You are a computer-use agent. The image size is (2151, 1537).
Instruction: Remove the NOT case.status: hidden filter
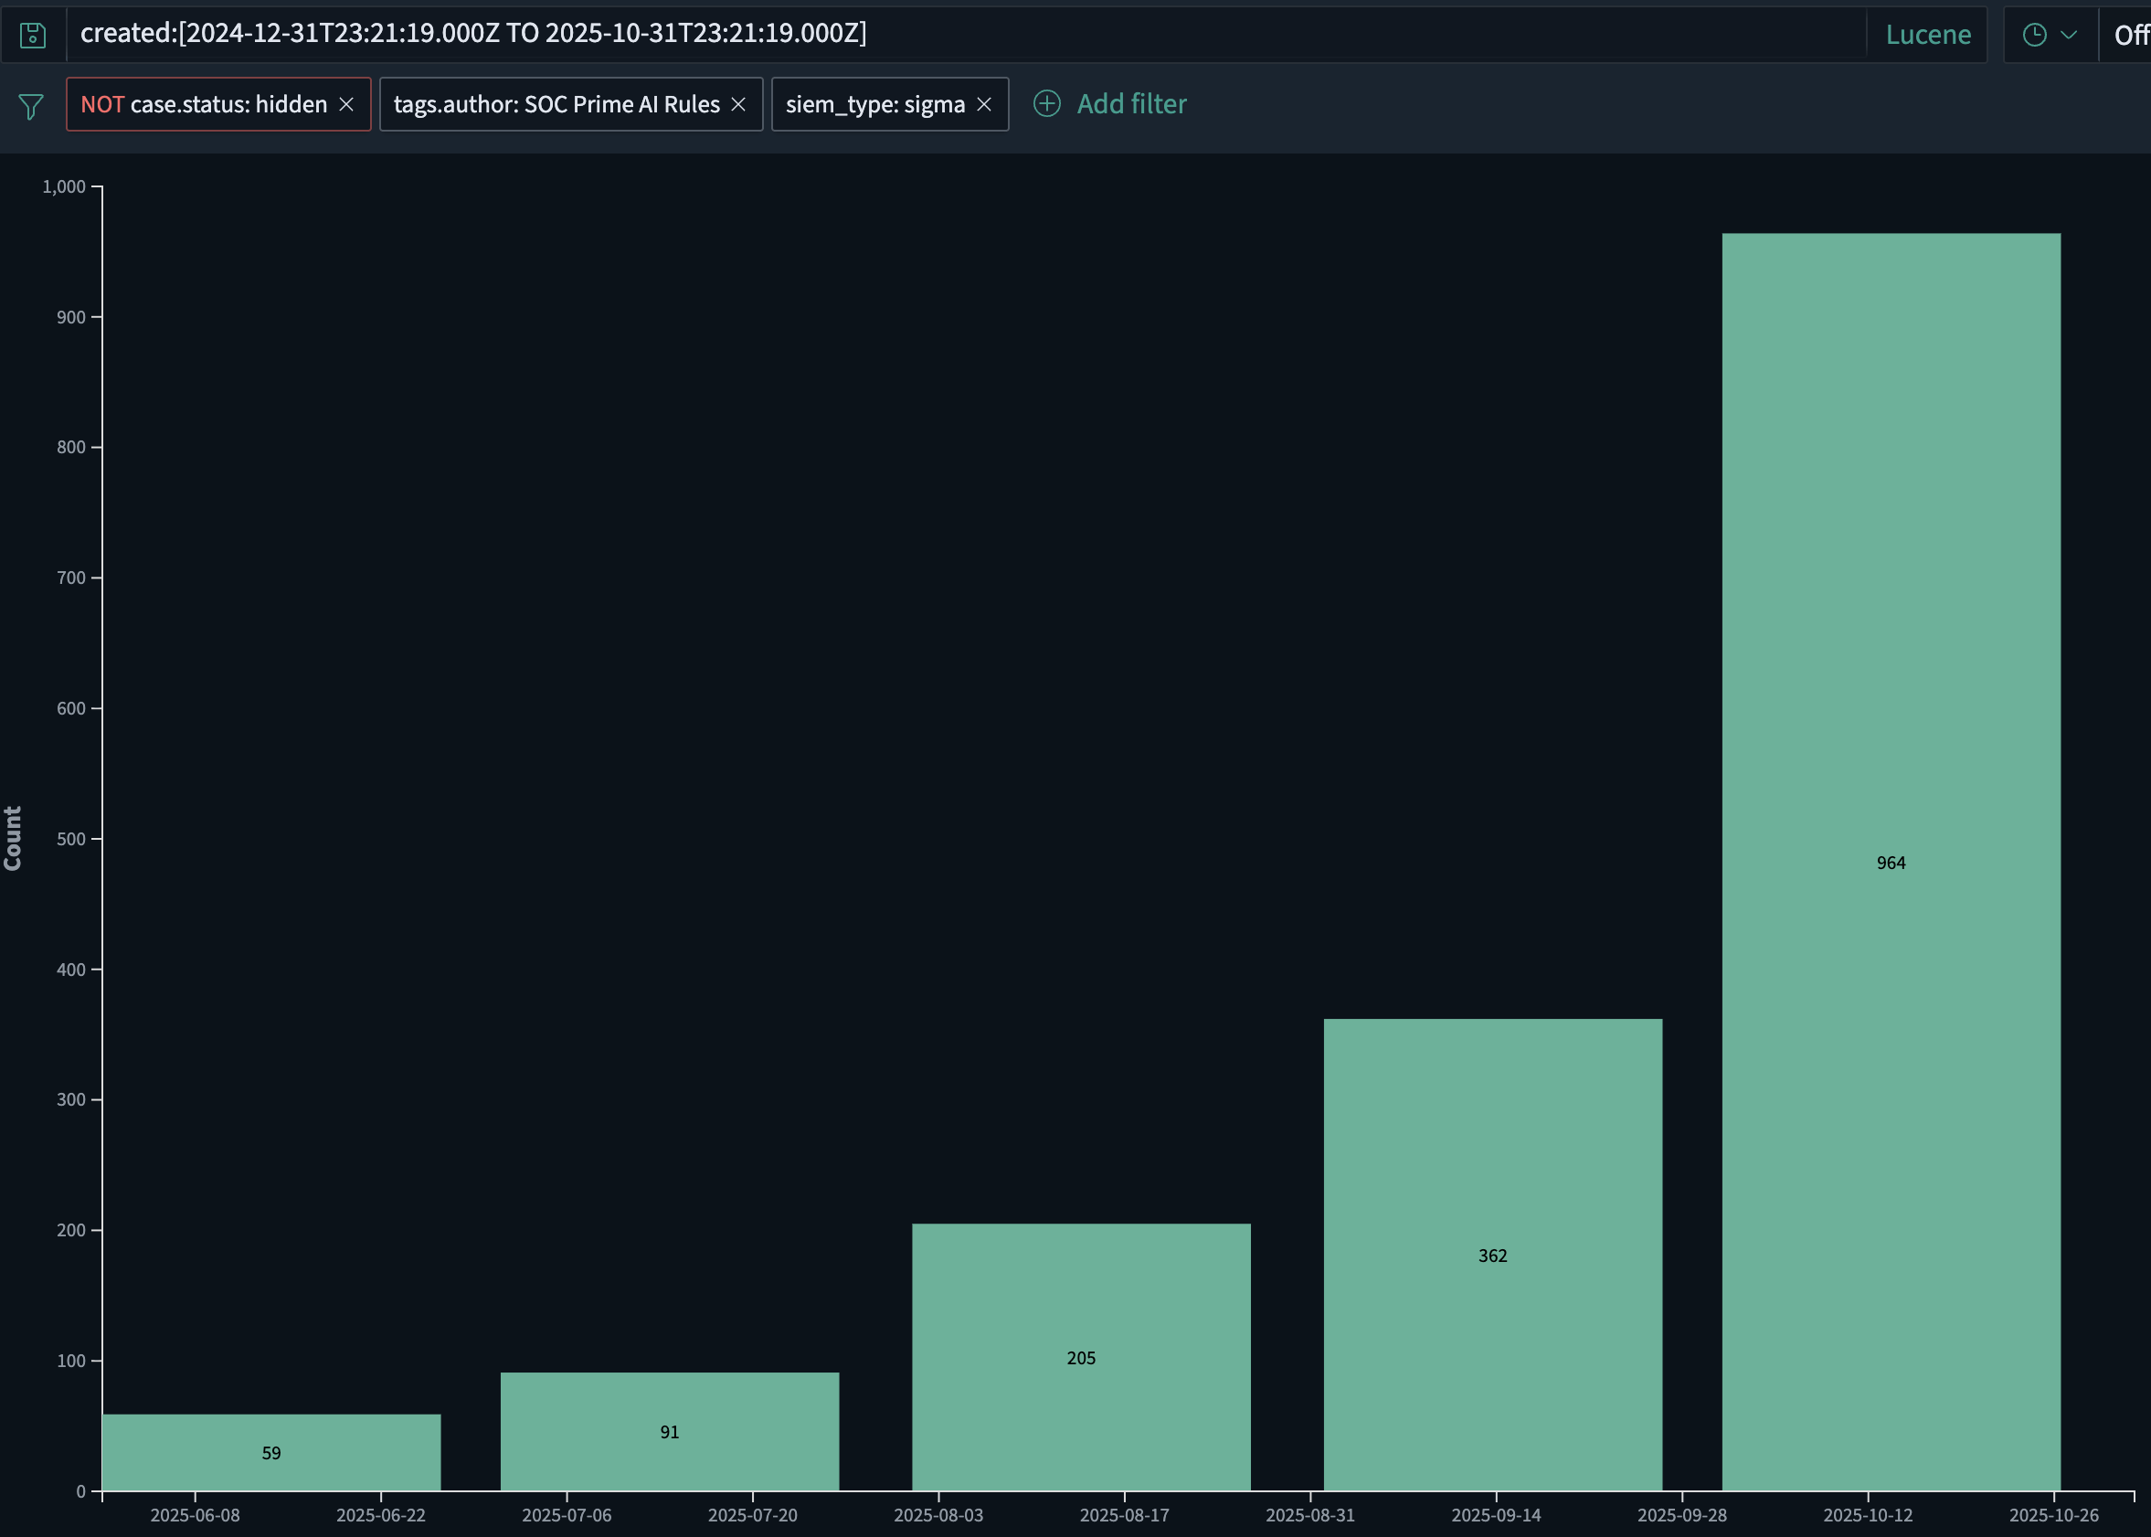346,104
